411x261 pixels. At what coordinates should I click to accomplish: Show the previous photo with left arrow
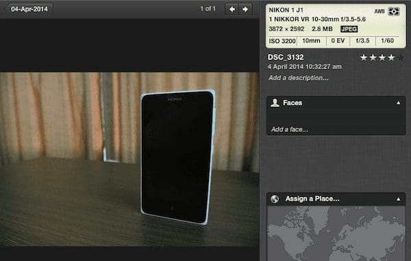click(232, 10)
